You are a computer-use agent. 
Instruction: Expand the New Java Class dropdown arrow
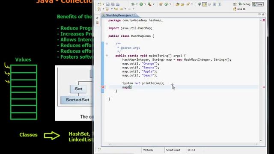coord(170,4)
